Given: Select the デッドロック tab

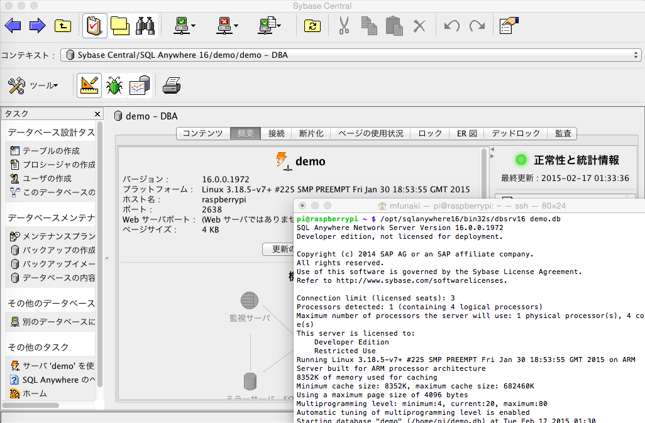Looking at the screenshot, I should [516, 134].
